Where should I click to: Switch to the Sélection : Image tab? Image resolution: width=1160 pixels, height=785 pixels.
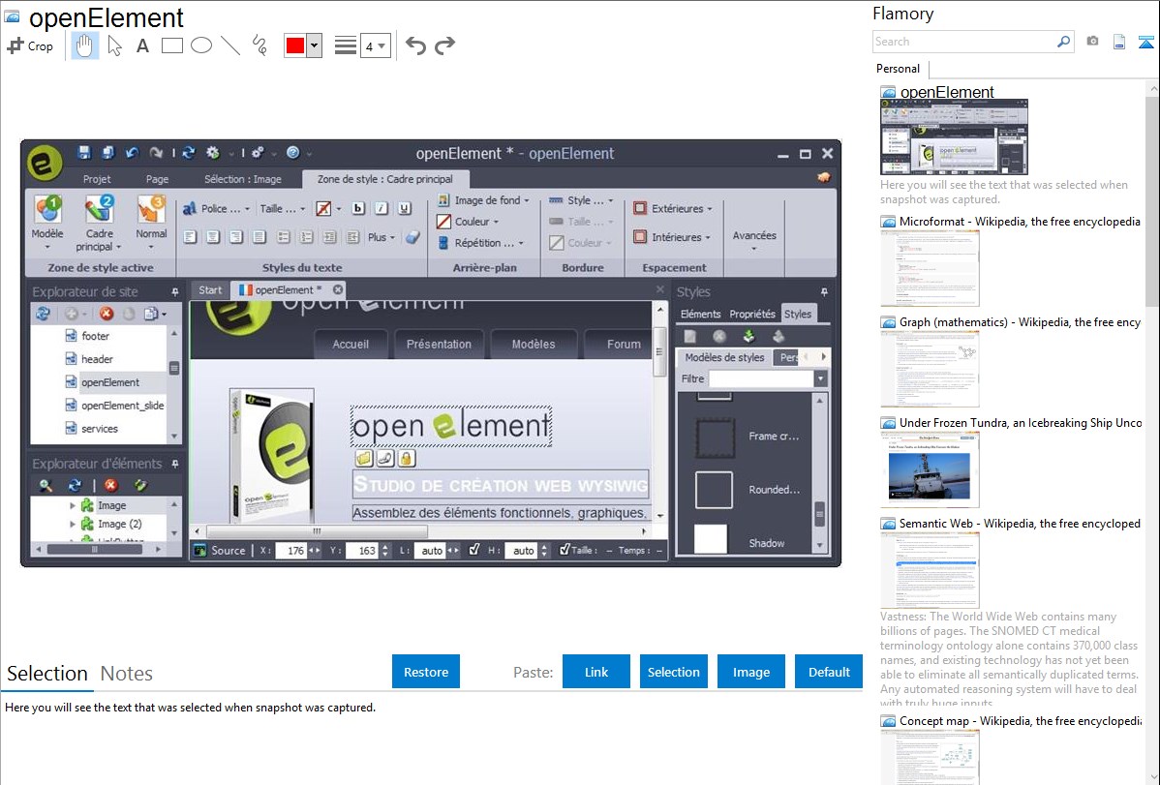click(243, 179)
